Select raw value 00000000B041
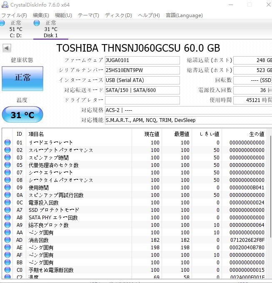The height and width of the screenshot is (283, 272). 247,188
